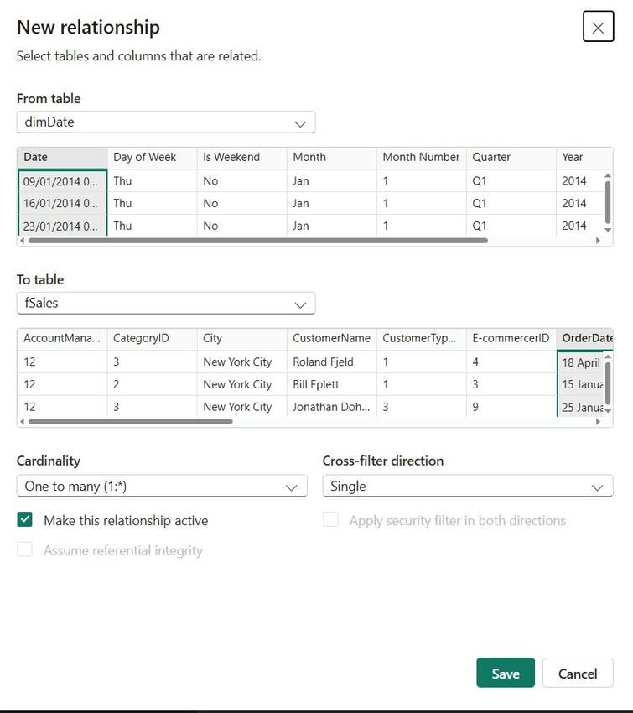Toggle Apply security filter in both directions

tap(331, 520)
